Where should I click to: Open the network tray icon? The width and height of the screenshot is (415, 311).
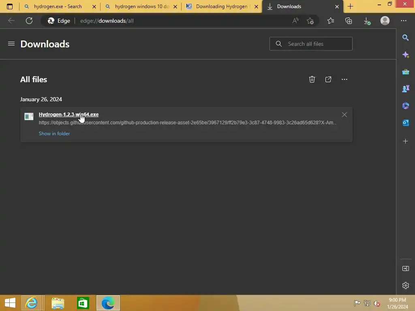pyautogui.click(x=367, y=303)
